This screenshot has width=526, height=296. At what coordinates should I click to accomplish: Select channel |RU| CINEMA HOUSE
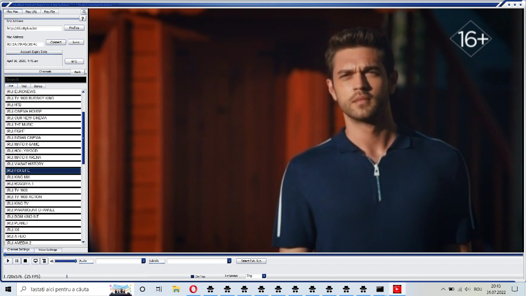(x=43, y=111)
